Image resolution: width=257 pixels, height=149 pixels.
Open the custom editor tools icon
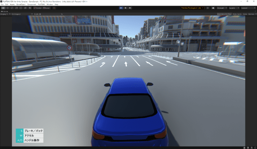(x=30, y=8)
